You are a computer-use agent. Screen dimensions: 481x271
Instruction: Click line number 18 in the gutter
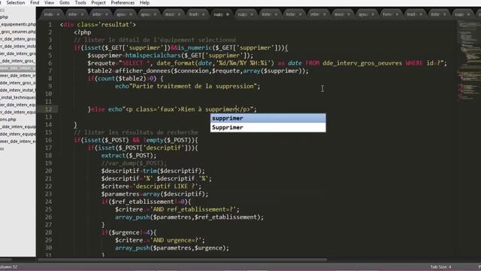coord(48,156)
